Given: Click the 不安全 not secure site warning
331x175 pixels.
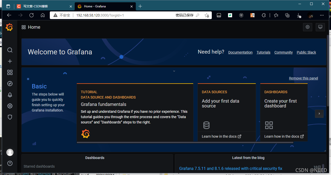Looking at the screenshot, I should click(x=62, y=15).
